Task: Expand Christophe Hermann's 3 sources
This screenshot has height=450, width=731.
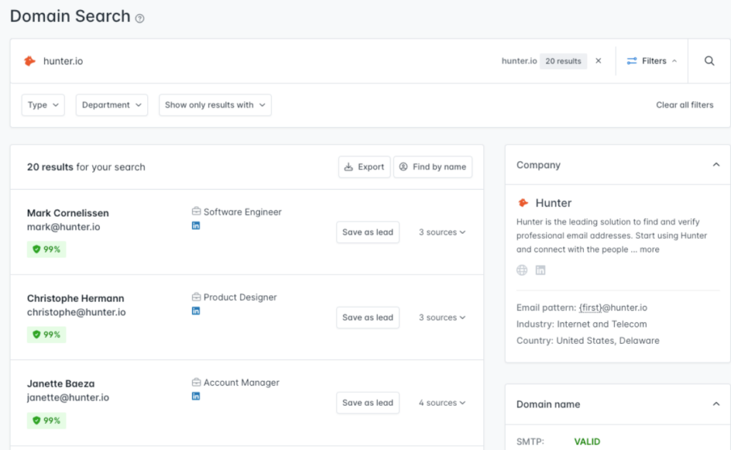Action: click(x=442, y=317)
